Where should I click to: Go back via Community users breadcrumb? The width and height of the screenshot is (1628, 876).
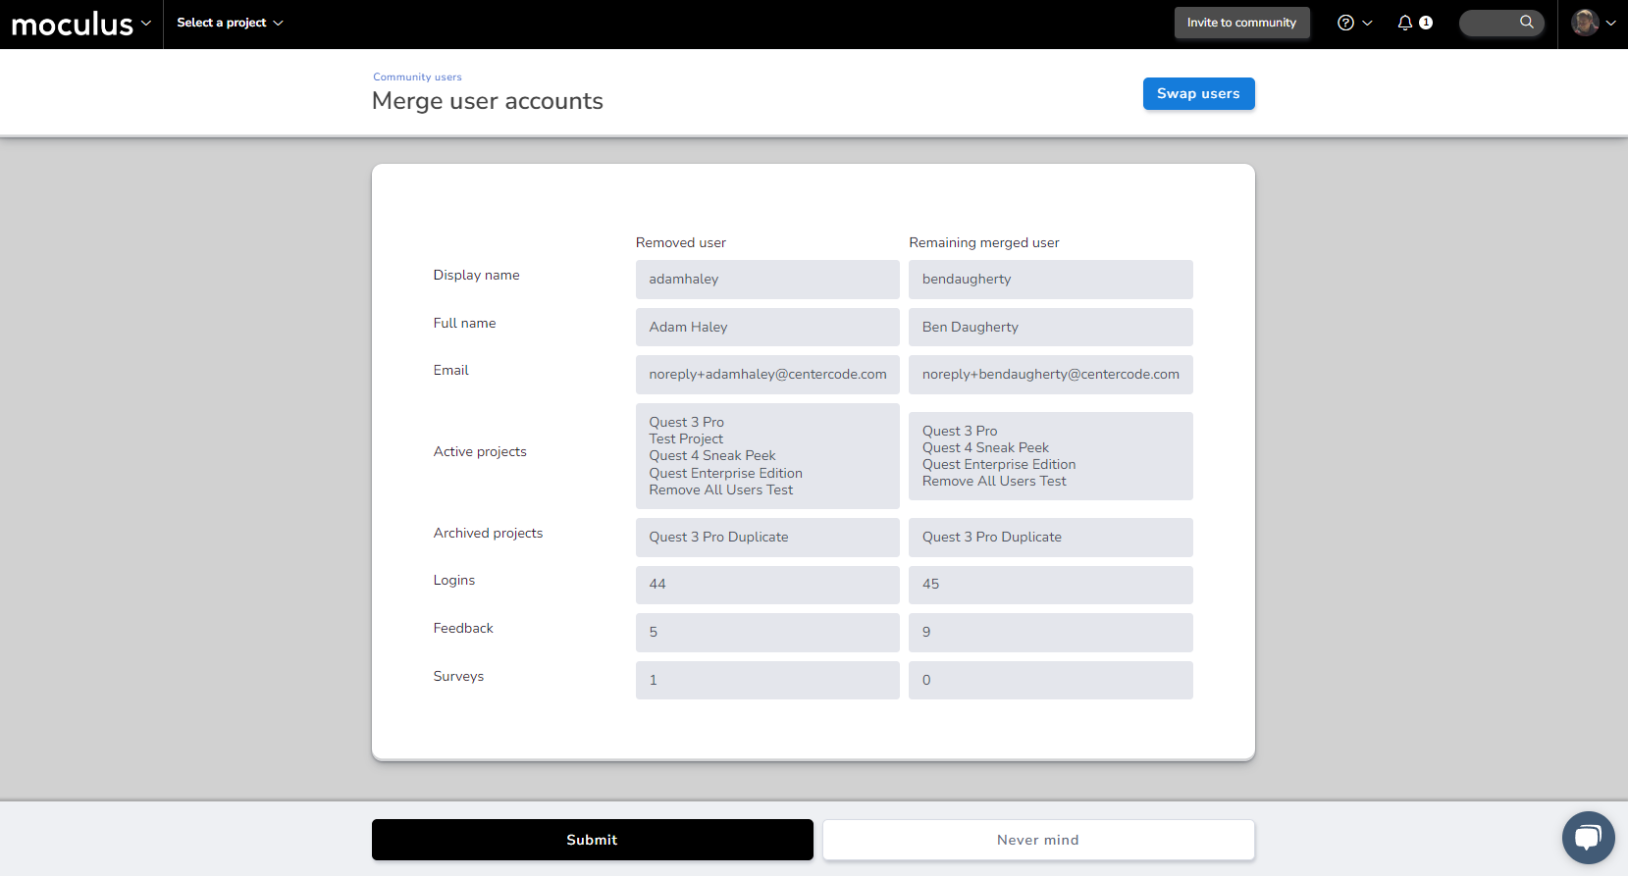click(x=417, y=77)
